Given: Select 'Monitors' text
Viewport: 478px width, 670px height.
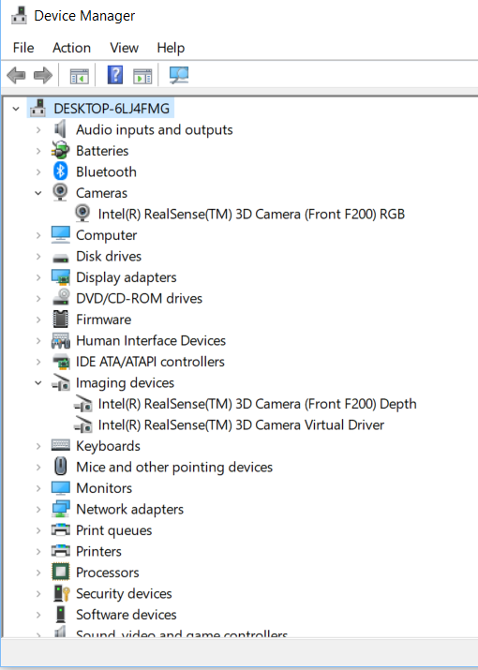Looking at the screenshot, I should pos(104,488).
